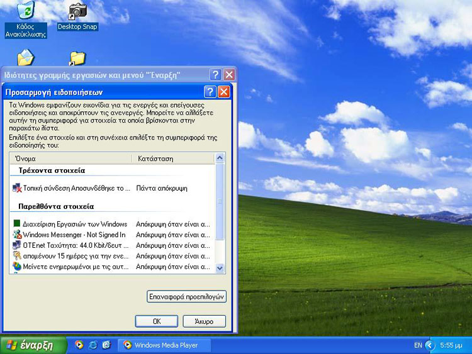Click the Κατάσταση column header

click(174, 158)
